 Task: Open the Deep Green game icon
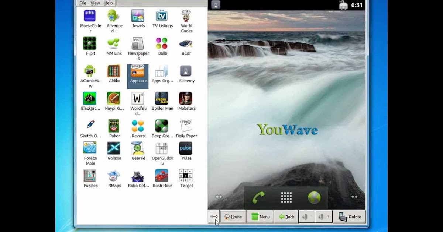click(162, 126)
